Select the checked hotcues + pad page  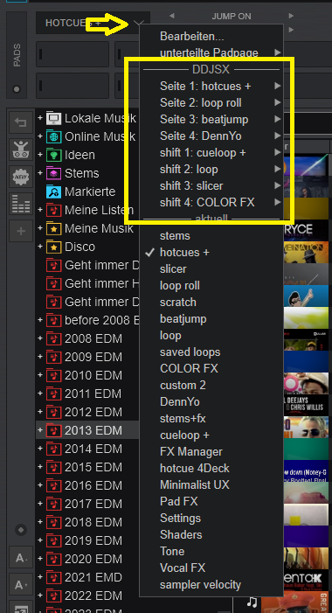point(184,253)
